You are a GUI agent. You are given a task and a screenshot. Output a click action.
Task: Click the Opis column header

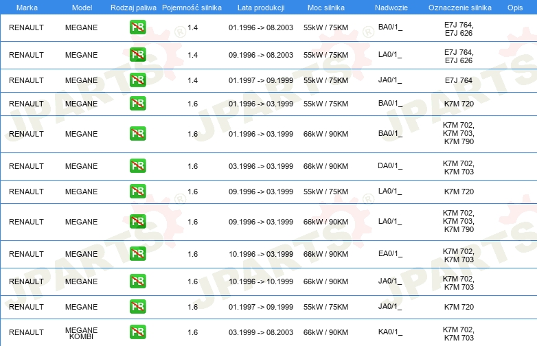tap(515, 8)
